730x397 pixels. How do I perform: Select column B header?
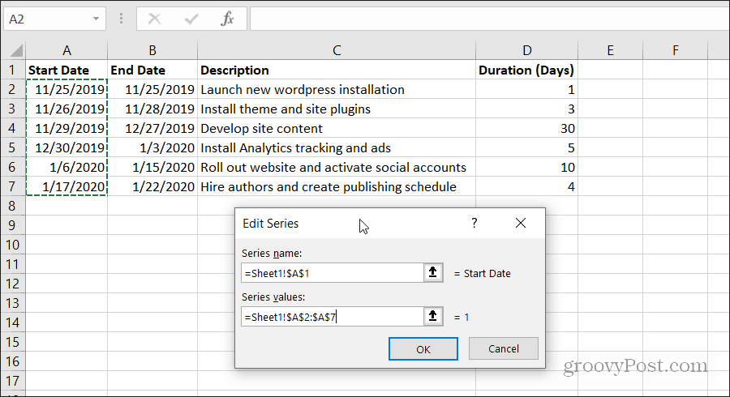coord(152,50)
